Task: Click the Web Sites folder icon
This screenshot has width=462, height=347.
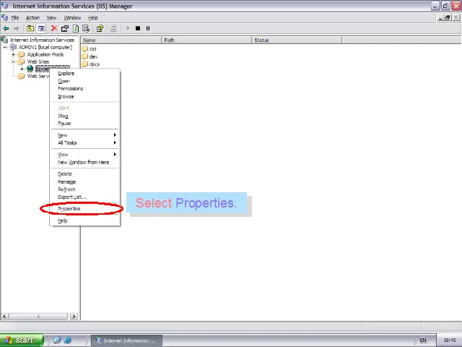Action: point(21,61)
